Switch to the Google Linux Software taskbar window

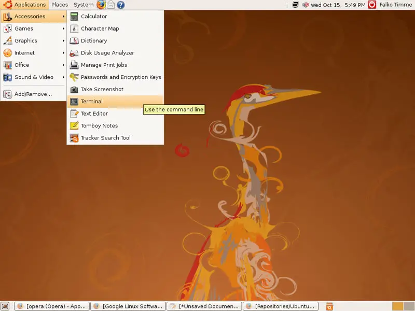coord(128,306)
